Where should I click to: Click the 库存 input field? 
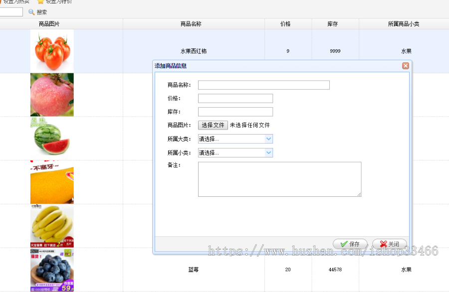point(235,112)
